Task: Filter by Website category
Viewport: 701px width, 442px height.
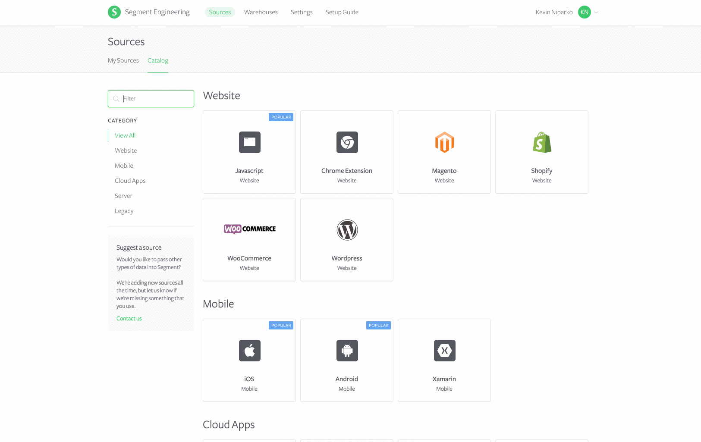Action: 126,150
